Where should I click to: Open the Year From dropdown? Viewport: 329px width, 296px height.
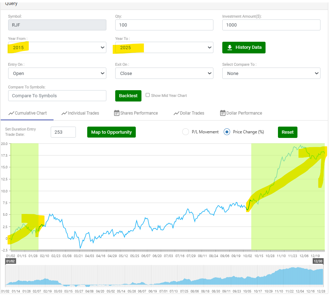point(57,47)
